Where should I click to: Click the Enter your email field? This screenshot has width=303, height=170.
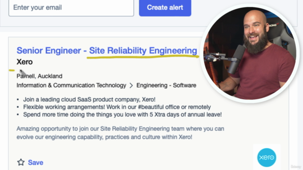pyautogui.click(x=71, y=8)
